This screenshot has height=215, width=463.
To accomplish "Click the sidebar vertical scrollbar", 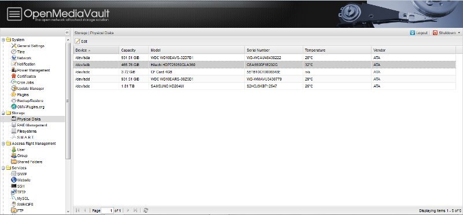I will click(68, 101).
